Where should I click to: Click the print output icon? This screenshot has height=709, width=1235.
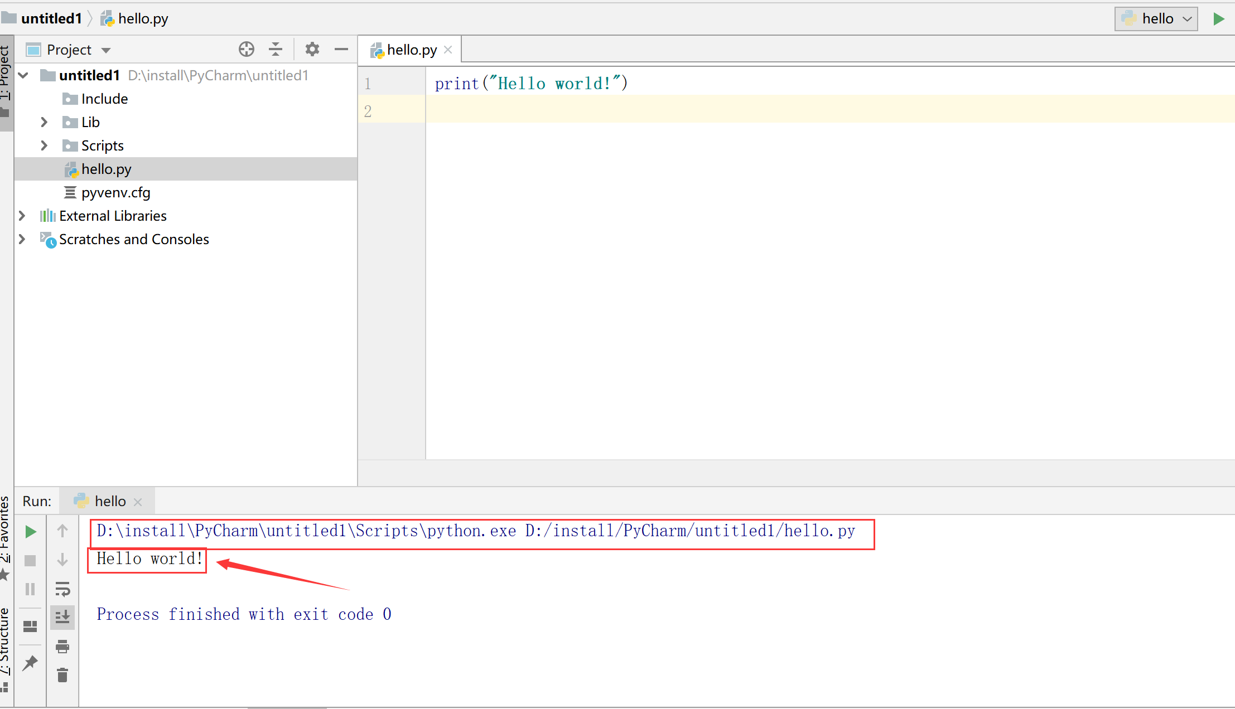(x=62, y=647)
